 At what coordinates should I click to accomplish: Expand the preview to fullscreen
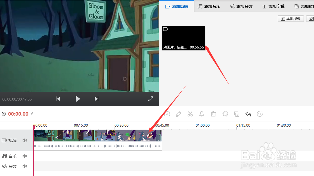pos(150,99)
